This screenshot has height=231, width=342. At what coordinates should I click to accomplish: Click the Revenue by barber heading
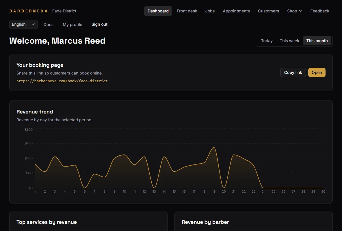[x=205, y=222]
